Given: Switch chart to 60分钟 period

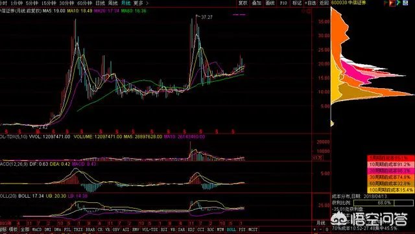Looking at the screenshot, I should click(x=85, y=3).
